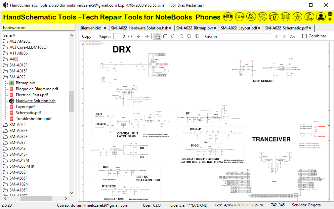Click the tree vertical scrollbar thumb

click(71, 101)
